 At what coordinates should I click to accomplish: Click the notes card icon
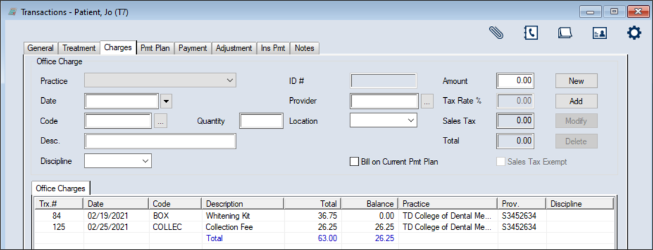tap(565, 33)
